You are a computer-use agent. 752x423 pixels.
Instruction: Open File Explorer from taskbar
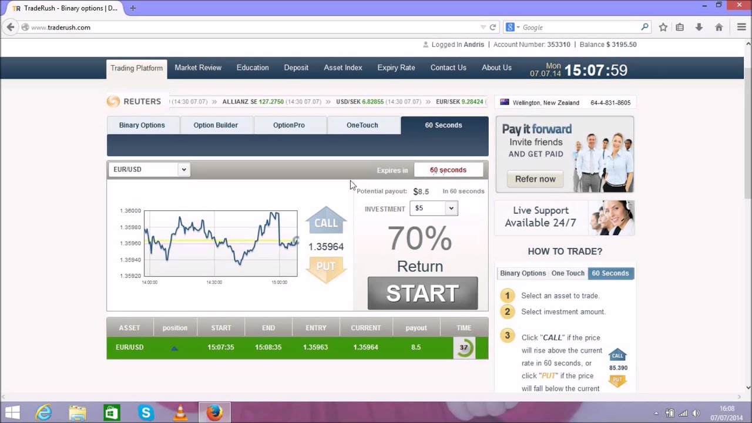[x=78, y=412]
